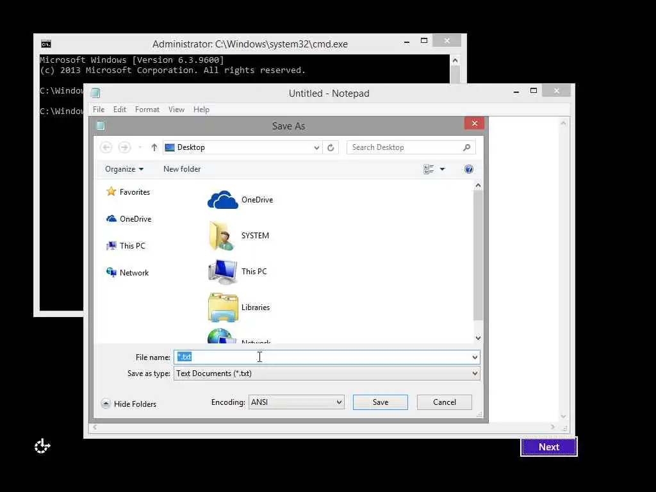Click the Save As dialog title icon
The width and height of the screenshot is (656, 492).
tap(101, 126)
